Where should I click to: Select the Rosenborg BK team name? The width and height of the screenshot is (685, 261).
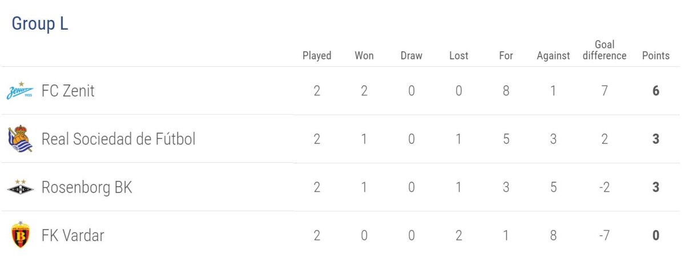pyautogui.click(x=87, y=187)
